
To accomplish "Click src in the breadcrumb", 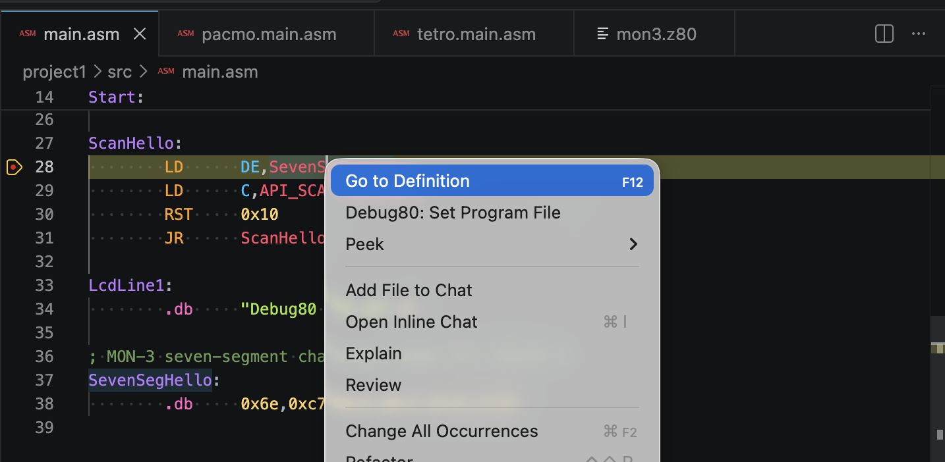I will 120,72.
